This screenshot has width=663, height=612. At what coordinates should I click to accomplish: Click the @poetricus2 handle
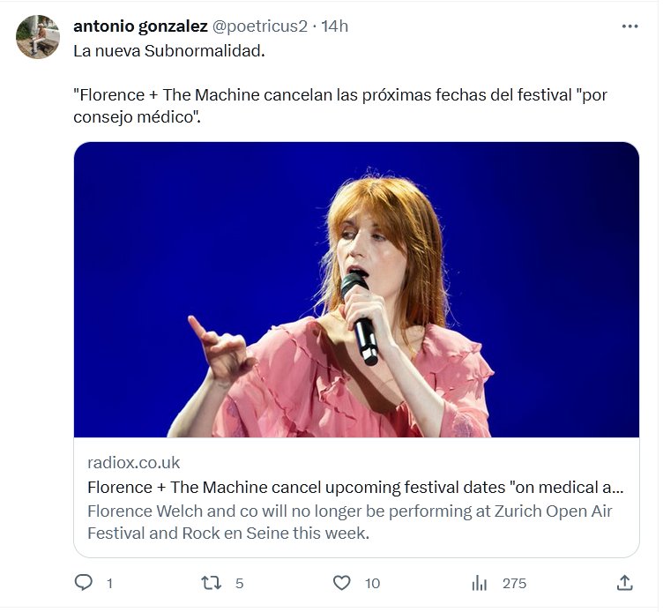coord(259,26)
